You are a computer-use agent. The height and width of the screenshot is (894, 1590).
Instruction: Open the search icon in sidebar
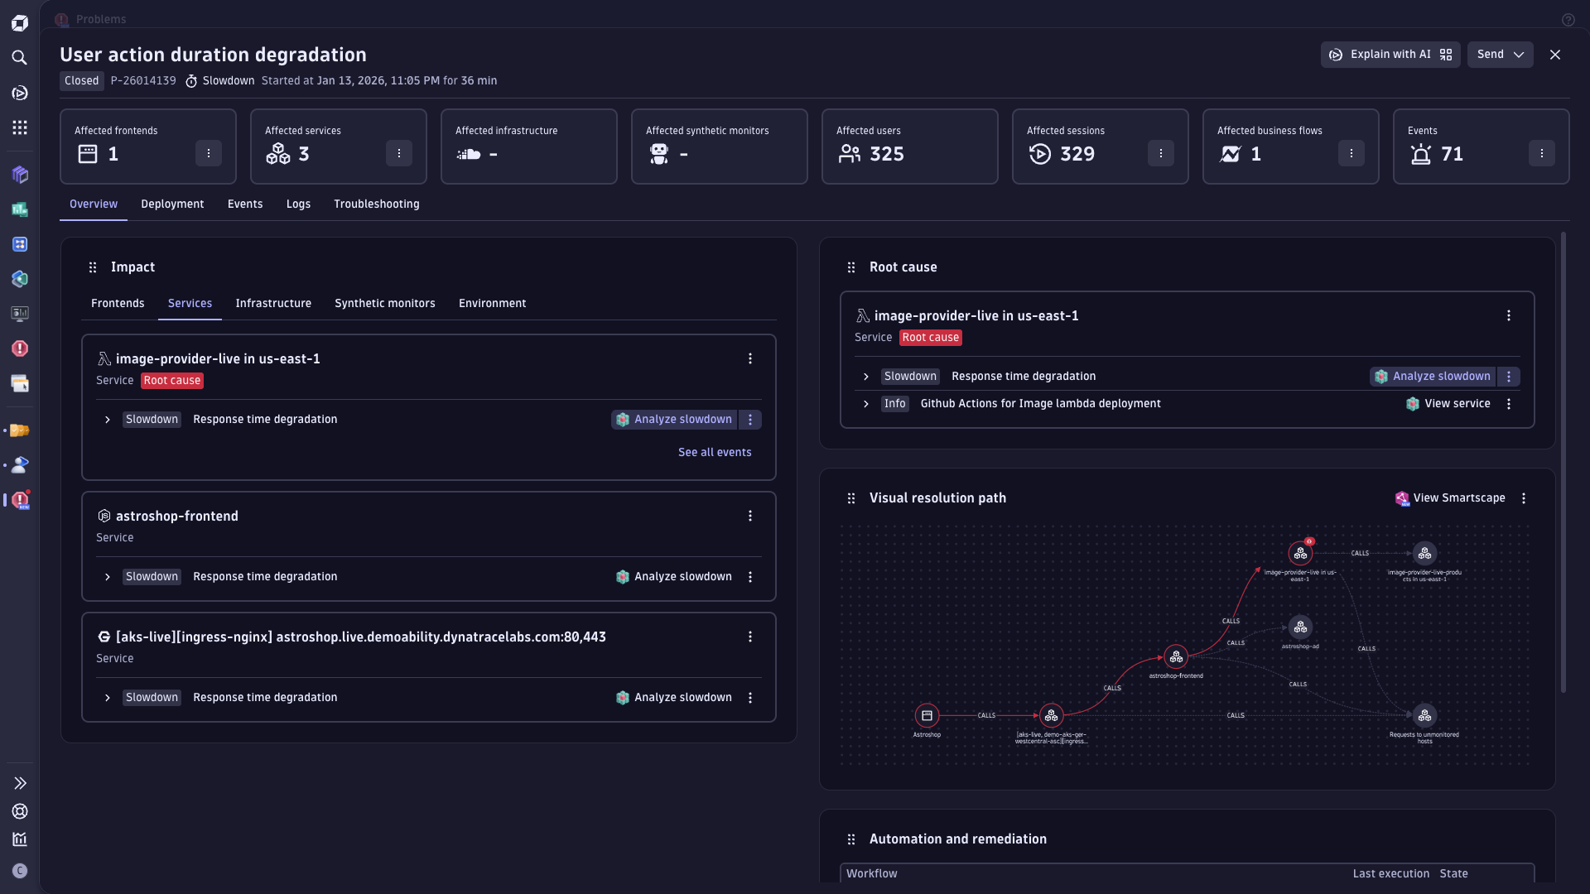[20, 58]
